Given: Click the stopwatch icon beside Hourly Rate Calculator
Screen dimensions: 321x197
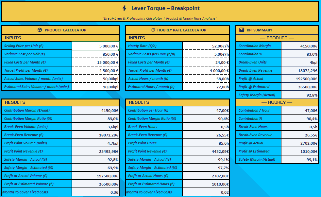Looking at the screenshot, I should click(x=153, y=30).
